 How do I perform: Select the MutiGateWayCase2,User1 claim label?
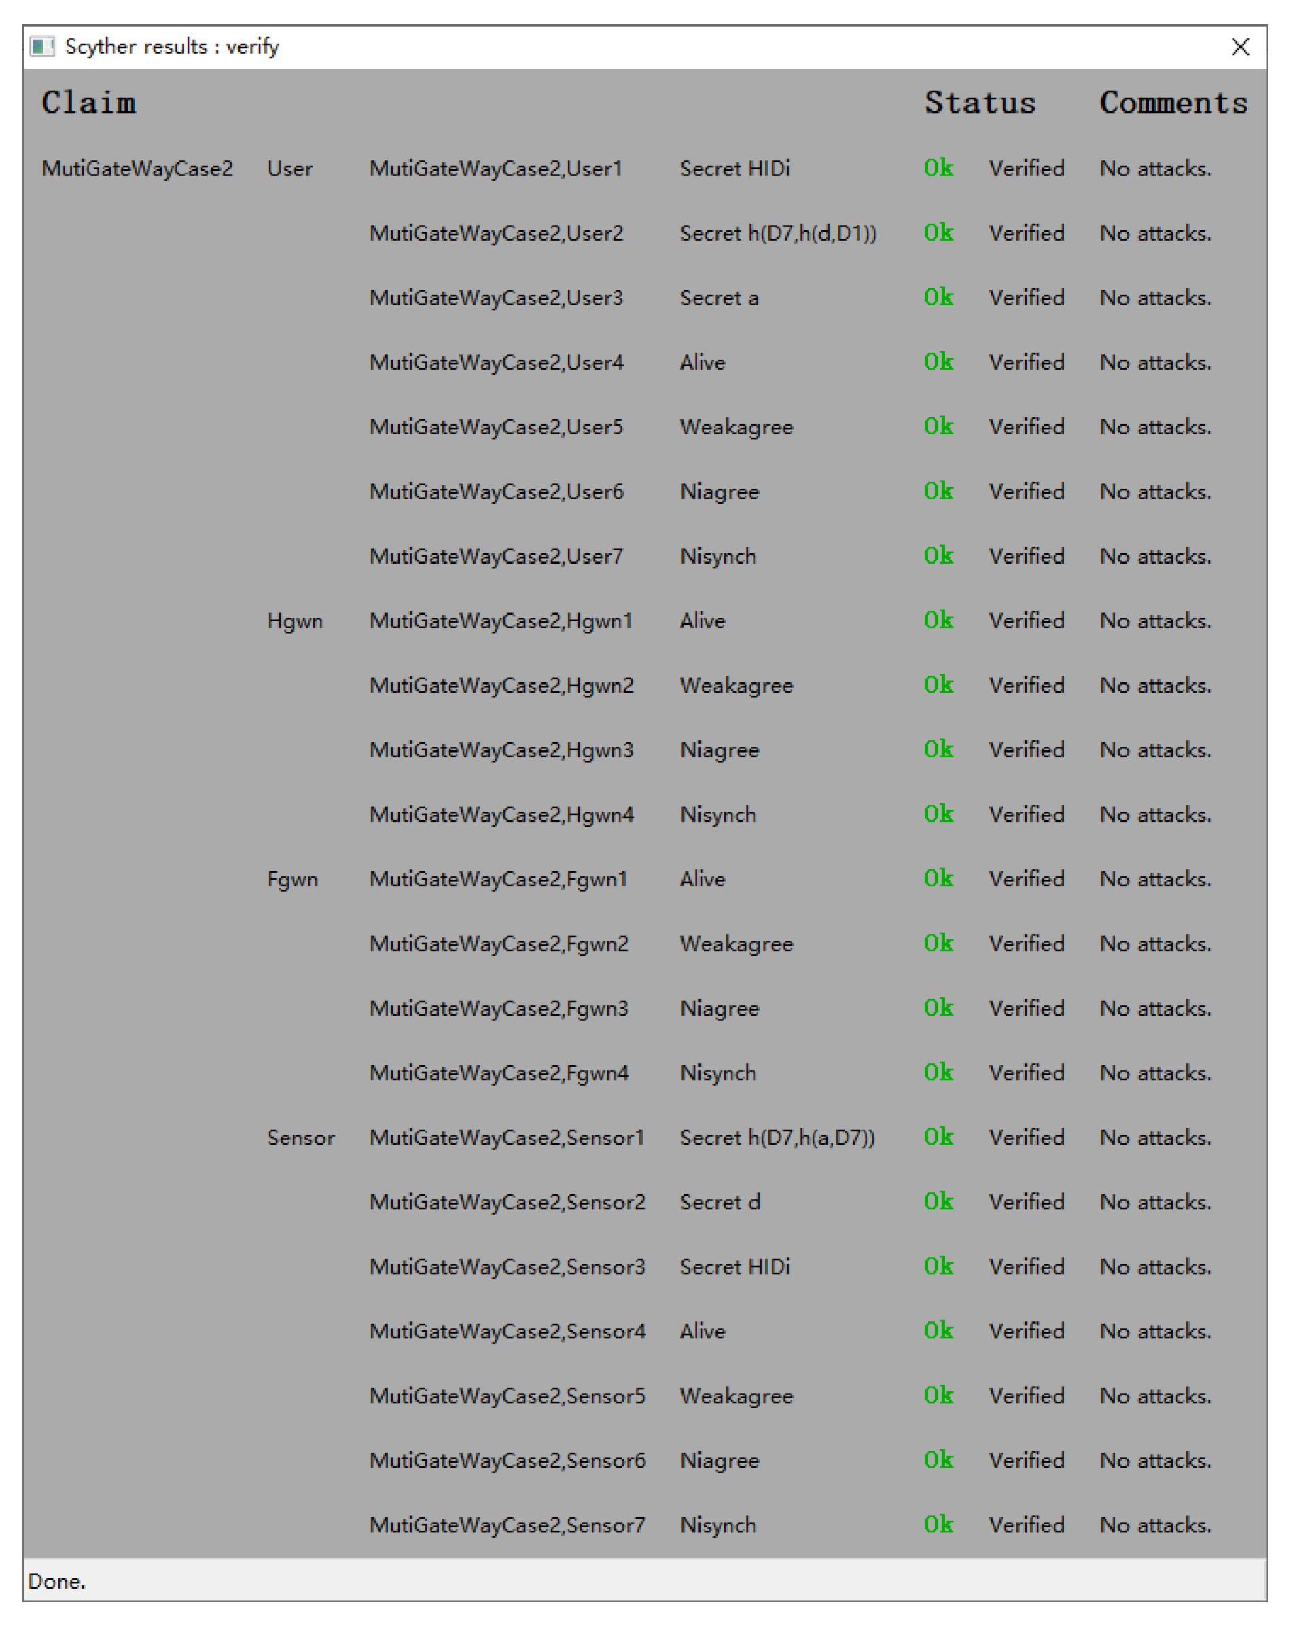pyautogui.click(x=495, y=168)
